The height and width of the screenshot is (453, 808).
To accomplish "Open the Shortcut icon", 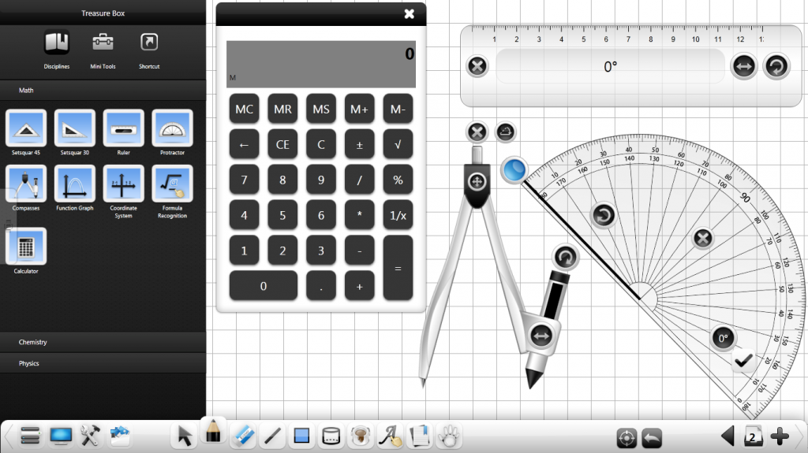I will [149, 43].
